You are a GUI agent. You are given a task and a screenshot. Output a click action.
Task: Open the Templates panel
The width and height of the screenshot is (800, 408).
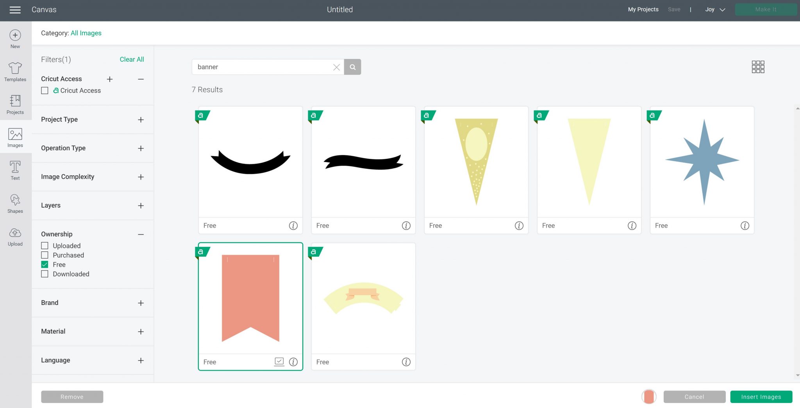(15, 72)
